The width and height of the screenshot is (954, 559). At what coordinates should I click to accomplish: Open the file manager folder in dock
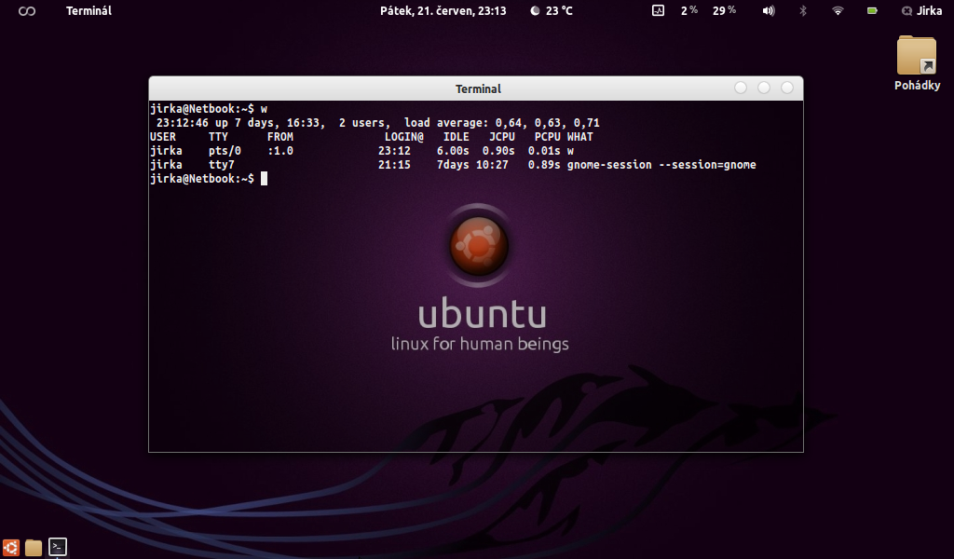coord(34,547)
